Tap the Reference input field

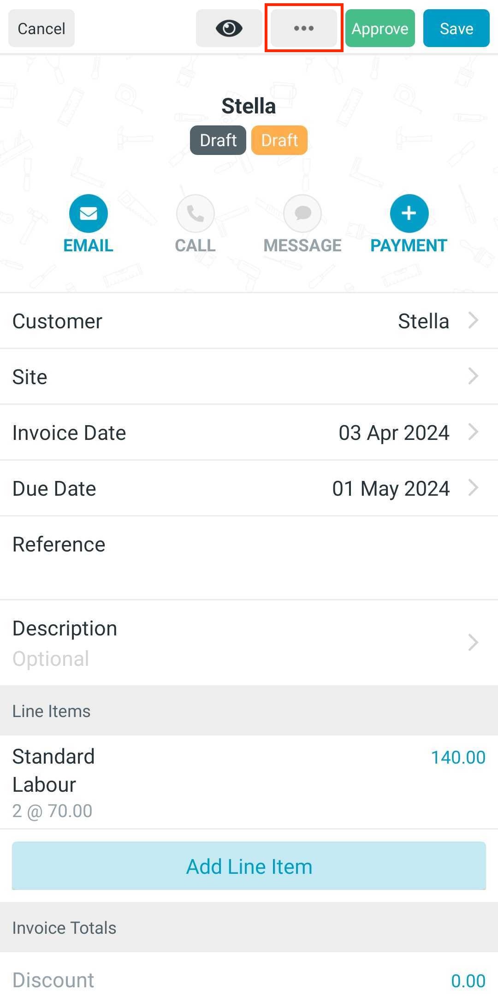tap(249, 558)
